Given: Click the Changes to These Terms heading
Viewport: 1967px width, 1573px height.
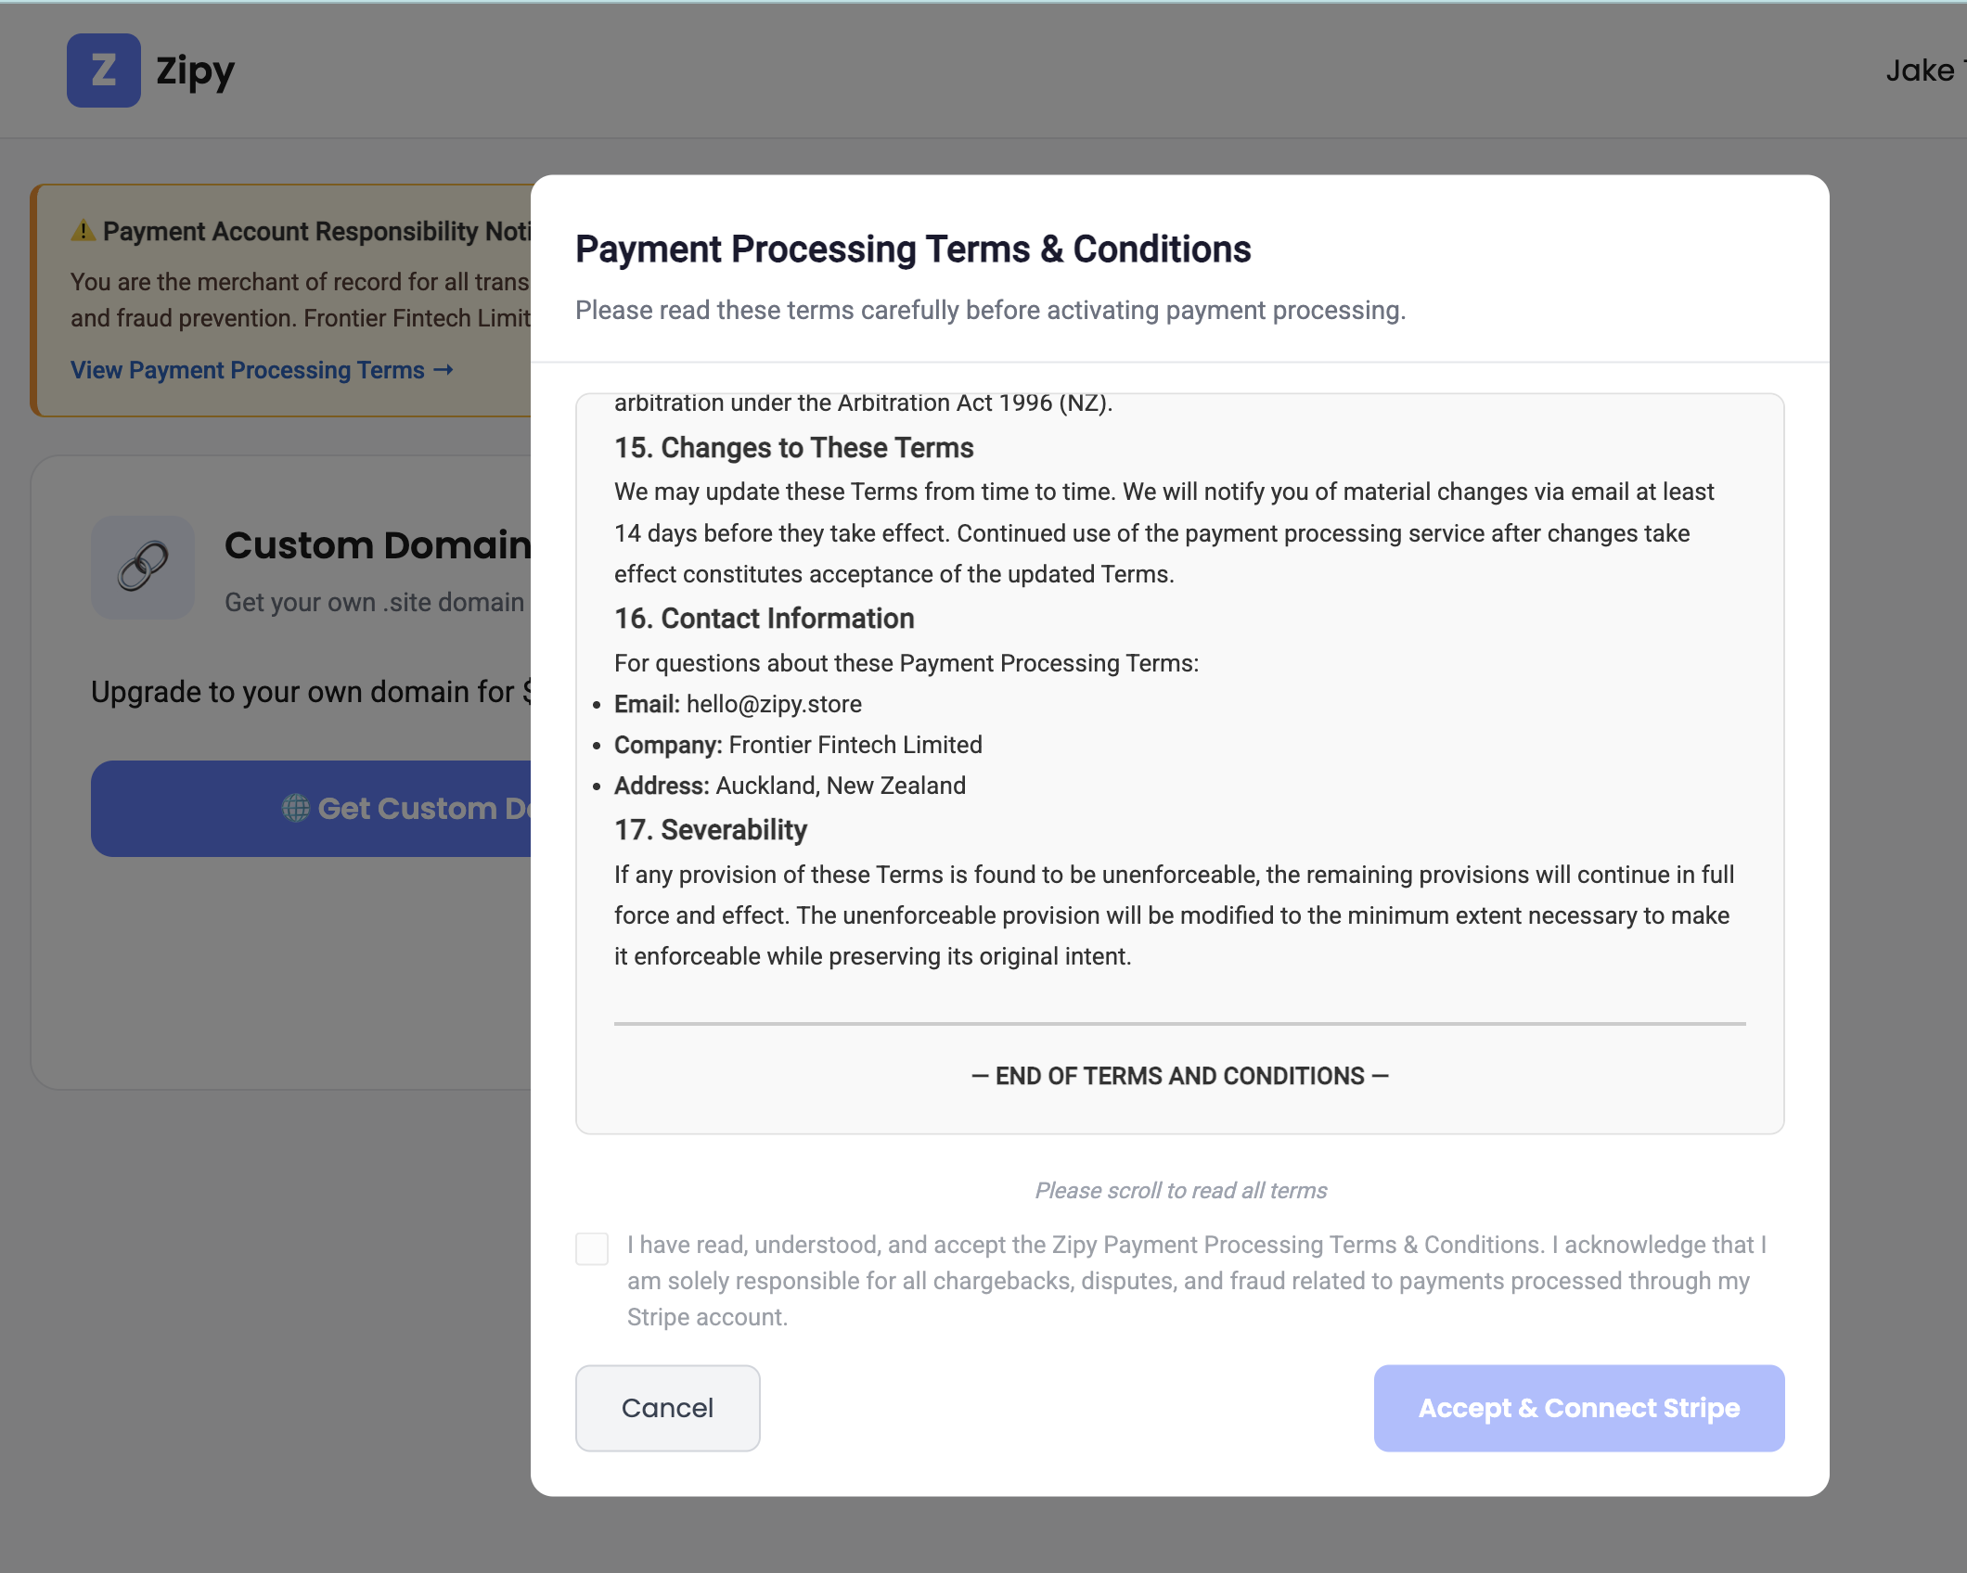Looking at the screenshot, I should (793, 448).
